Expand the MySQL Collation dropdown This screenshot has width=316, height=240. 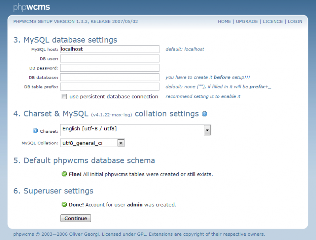(121, 143)
